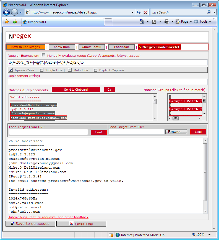Click the C# button
Image resolution: width=219 pixels, height=240 pixels.
click(109, 90)
